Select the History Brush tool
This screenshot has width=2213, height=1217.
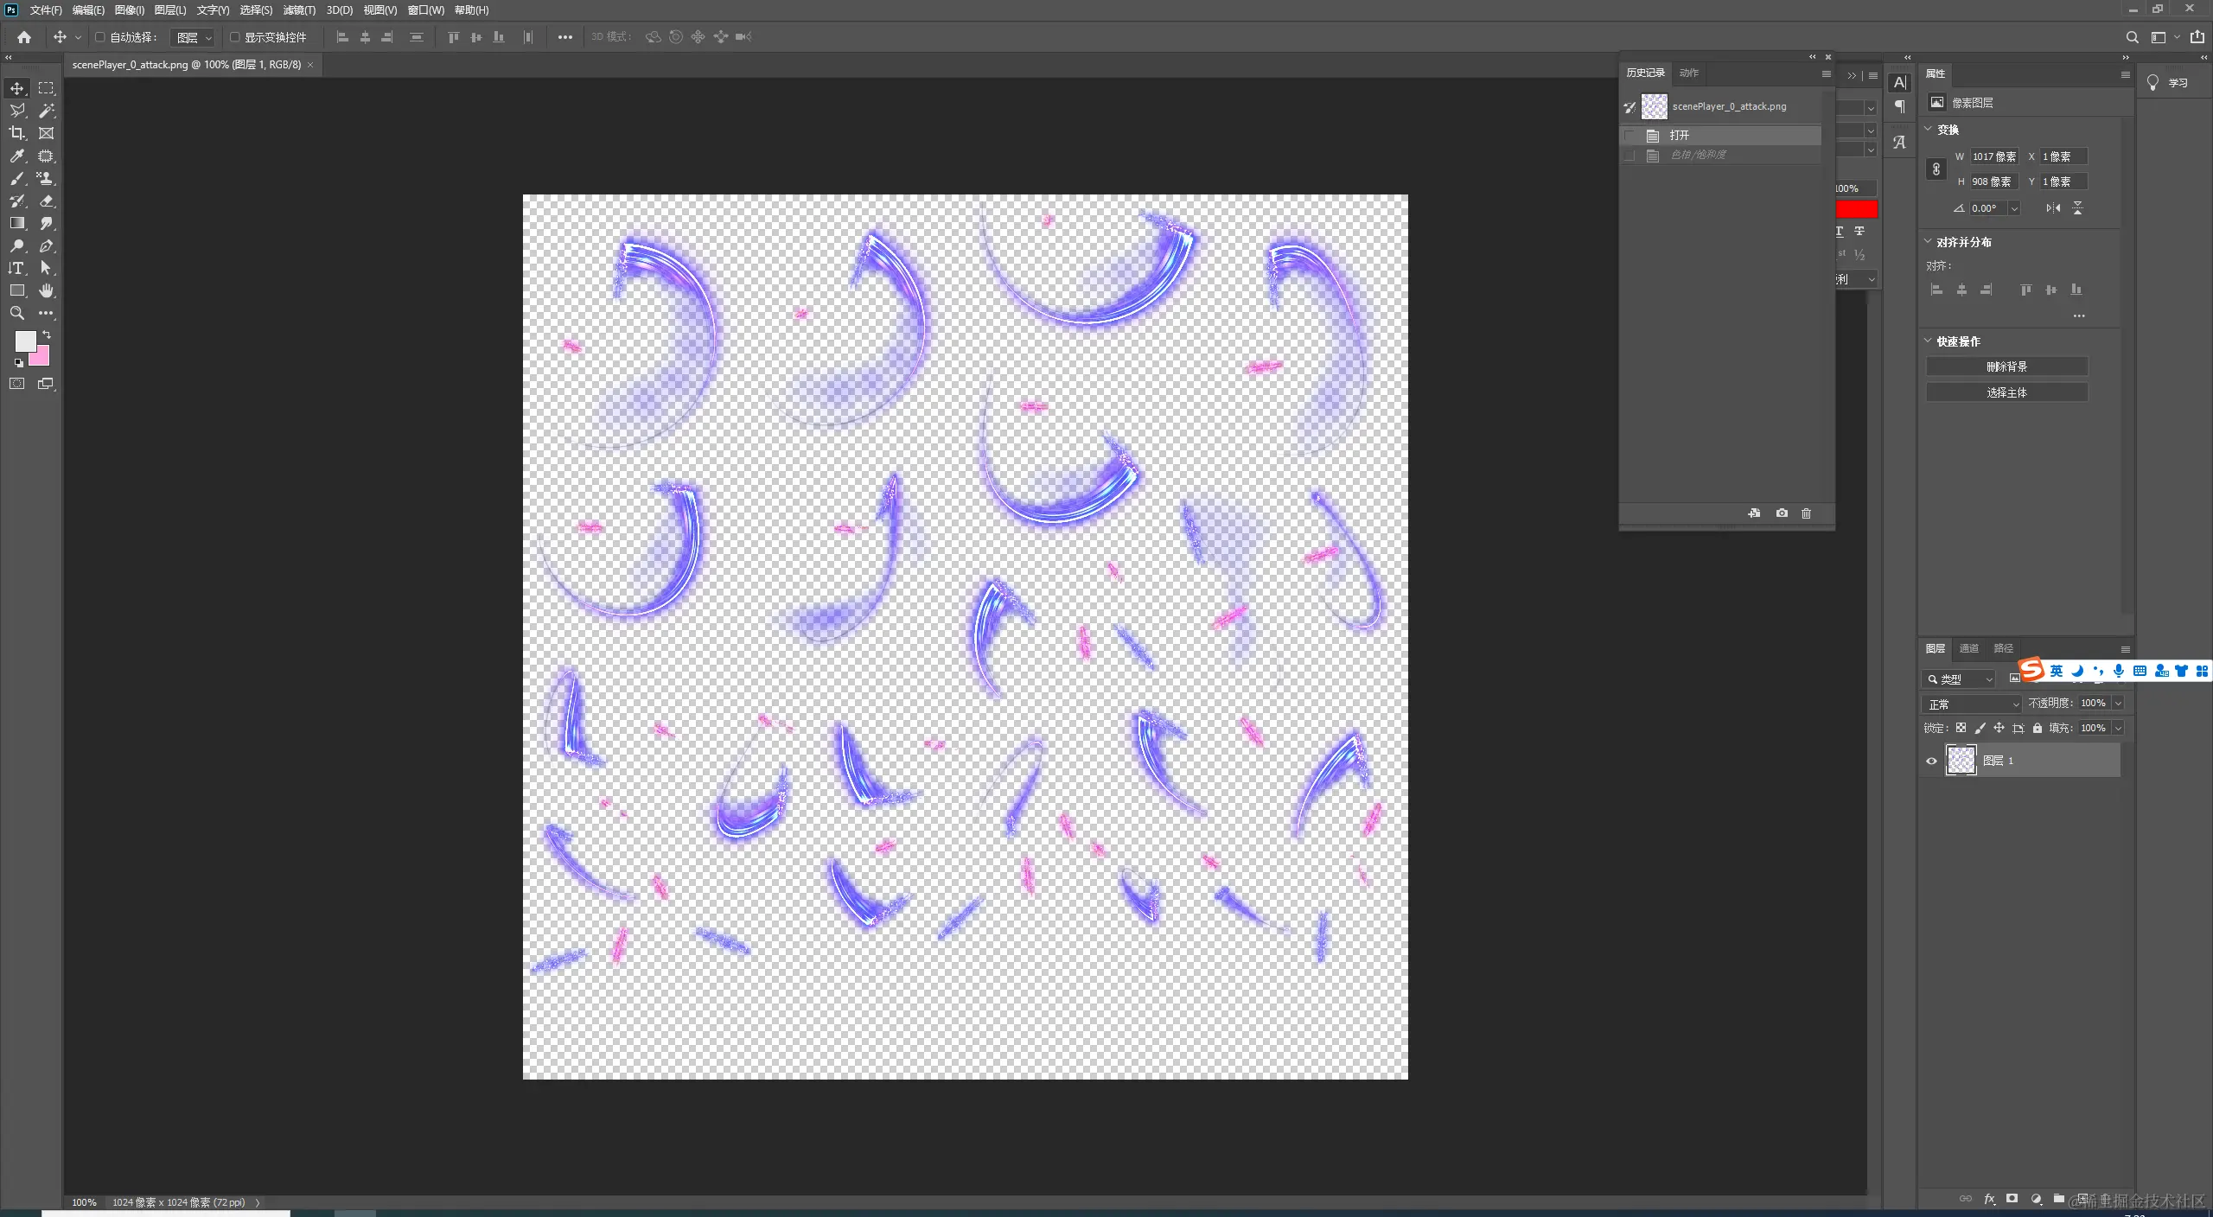point(17,201)
